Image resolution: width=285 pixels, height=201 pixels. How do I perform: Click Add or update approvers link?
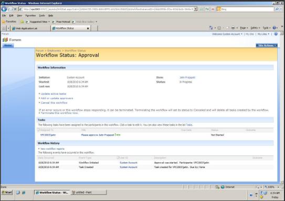tap(57, 98)
